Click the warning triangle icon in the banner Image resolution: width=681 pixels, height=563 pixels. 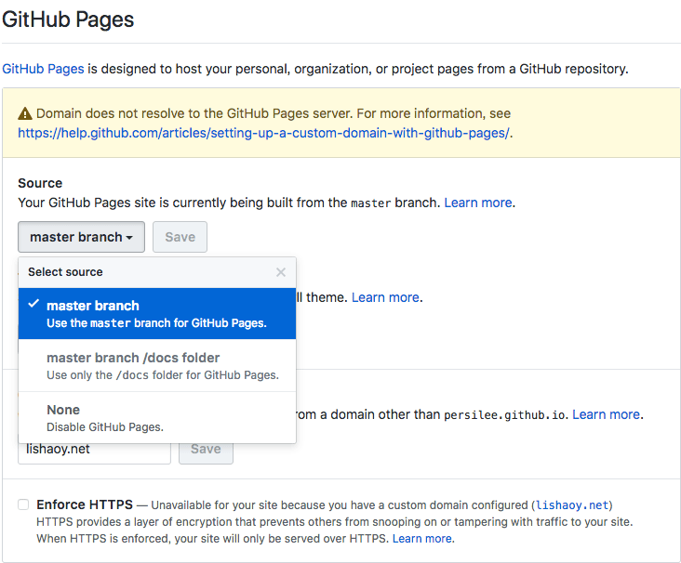pyautogui.click(x=25, y=113)
